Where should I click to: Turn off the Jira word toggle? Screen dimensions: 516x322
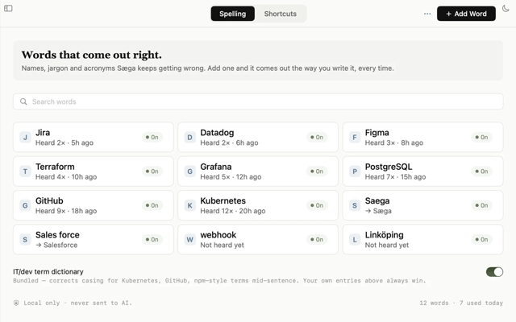coord(152,138)
